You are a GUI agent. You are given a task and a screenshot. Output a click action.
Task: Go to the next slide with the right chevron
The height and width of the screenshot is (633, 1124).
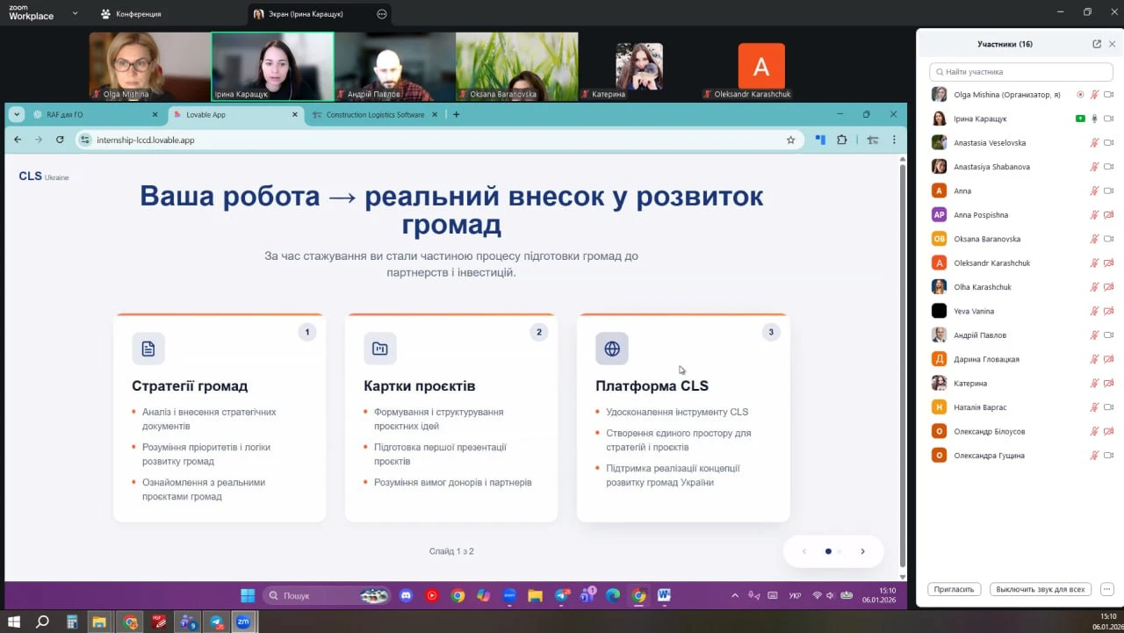[862, 551]
